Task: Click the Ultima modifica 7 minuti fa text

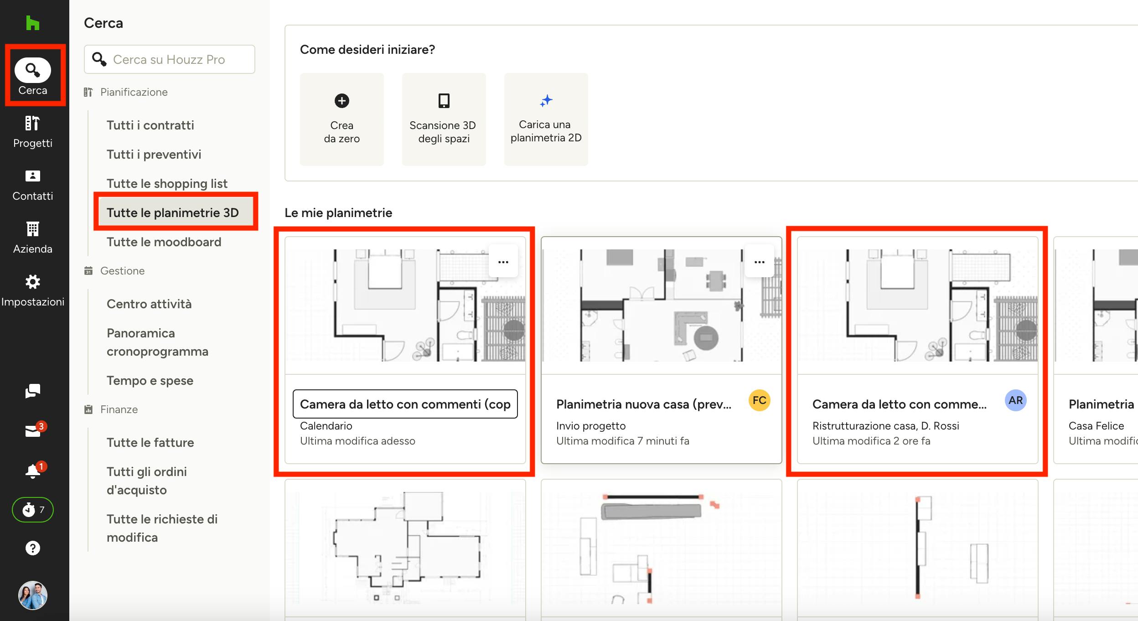Action: coord(623,441)
